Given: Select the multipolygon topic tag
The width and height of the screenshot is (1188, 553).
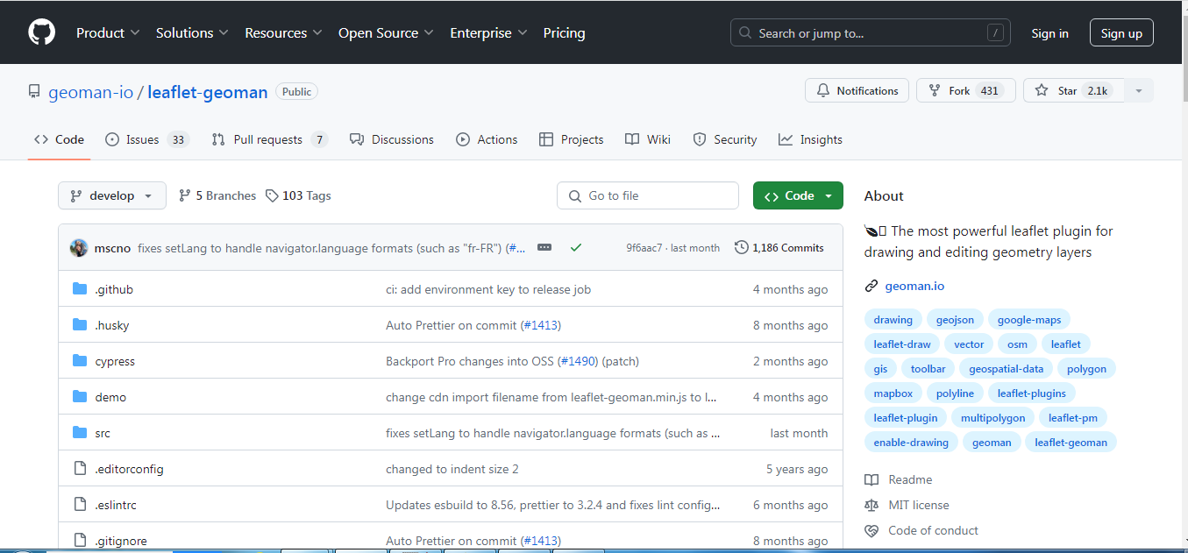Looking at the screenshot, I should 992,418.
